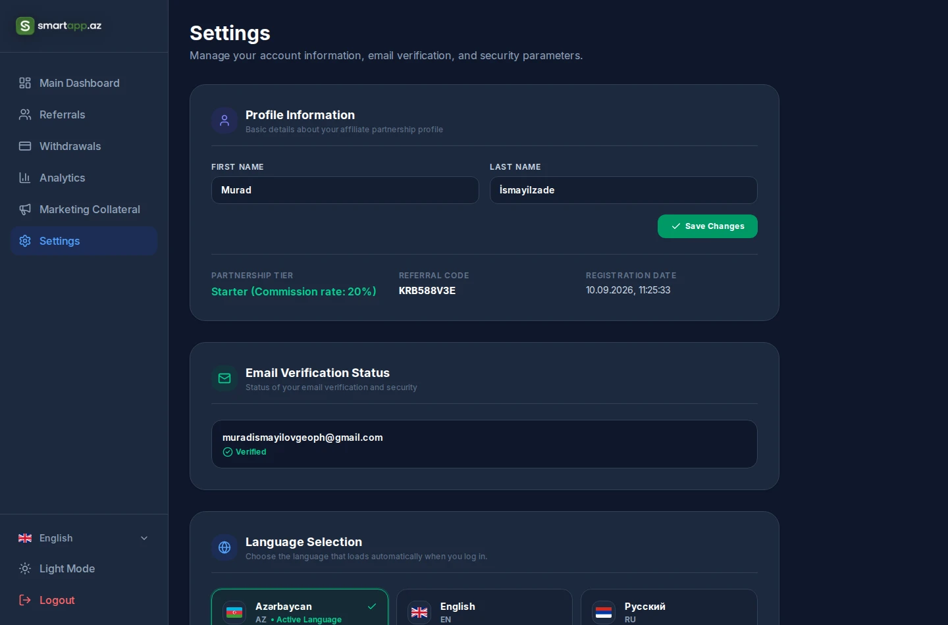Click the Language Selection globe icon
The width and height of the screenshot is (948, 625).
click(224, 547)
